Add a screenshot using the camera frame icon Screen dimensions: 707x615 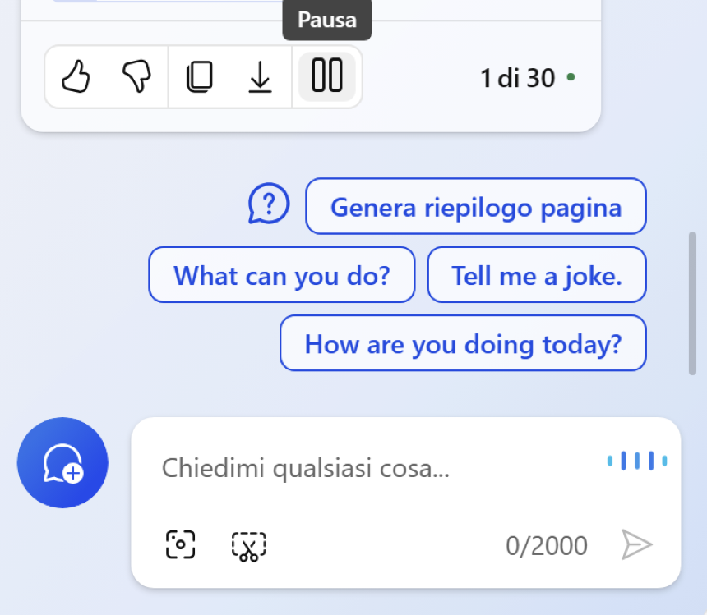click(x=180, y=544)
